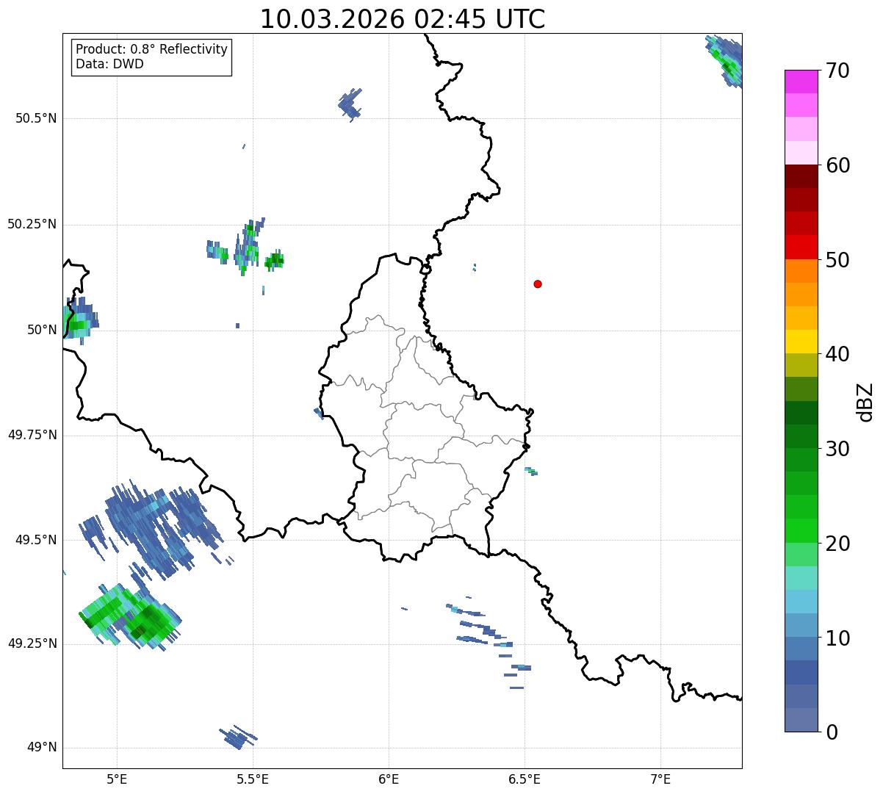Click the 50.5°N latitude label
Screen dimensions: 883x794
pos(36,118)
